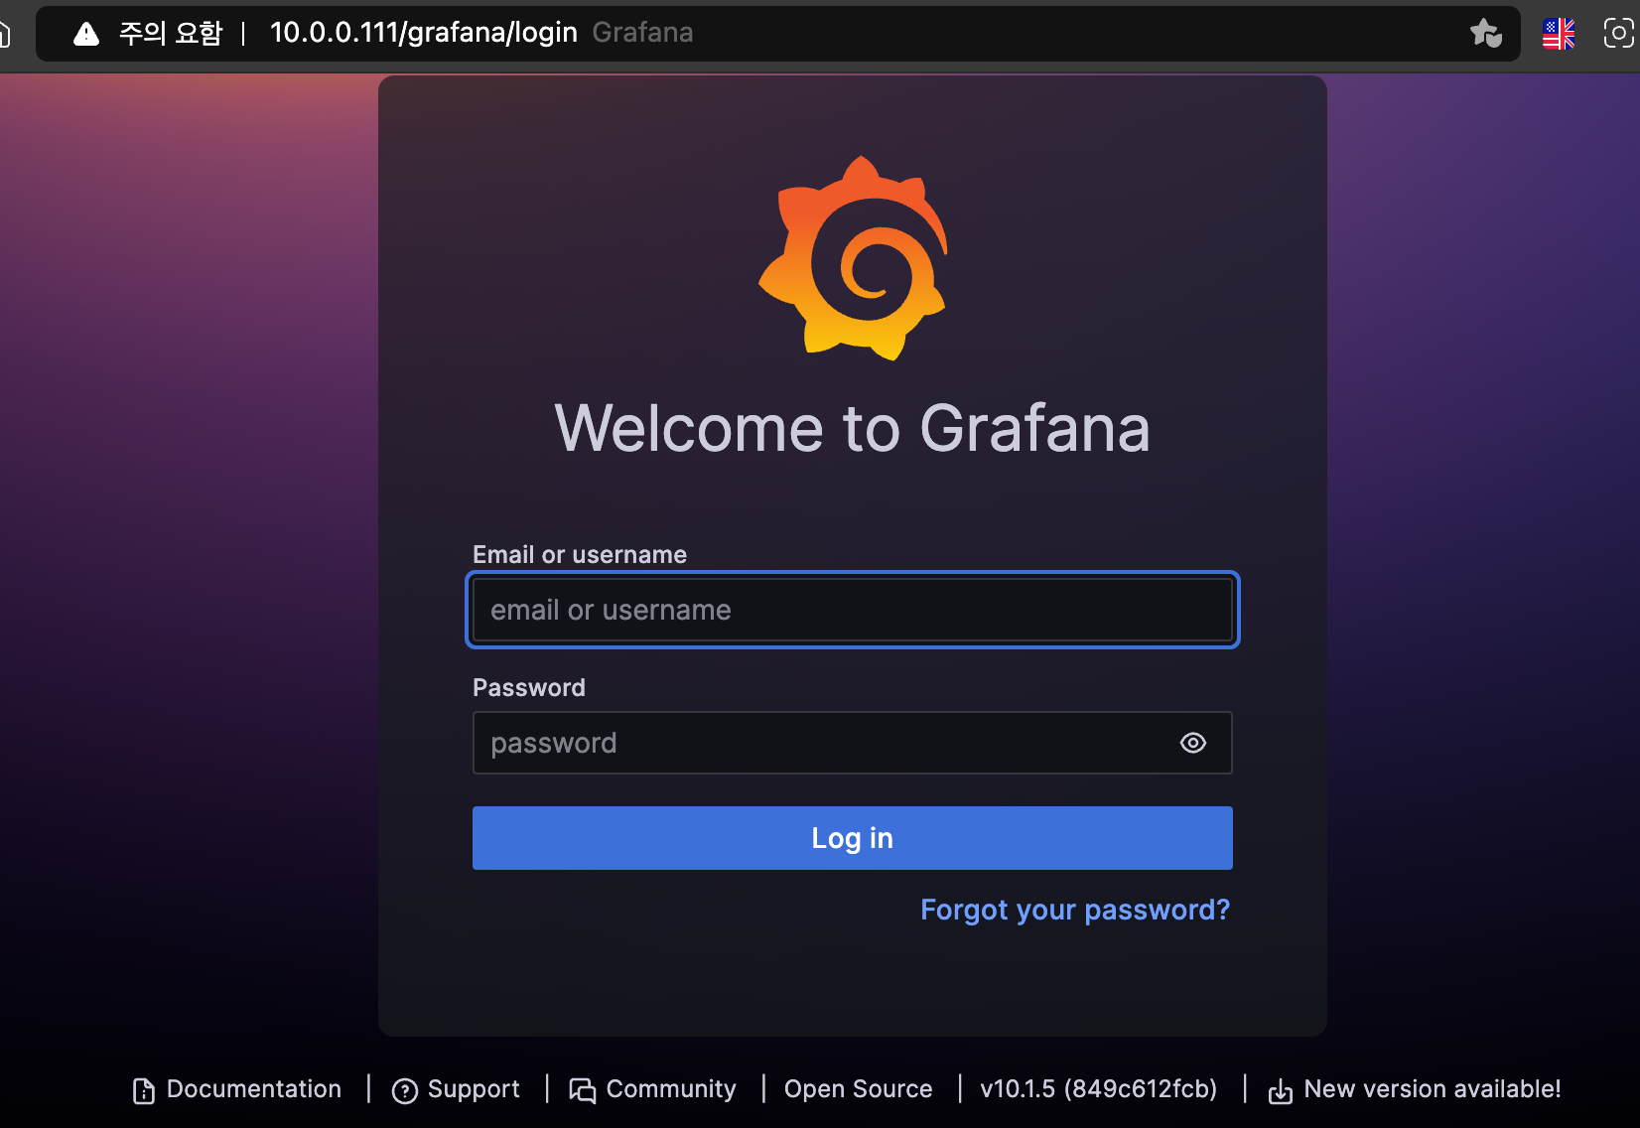Click the Community chat bubbles icon

pos(583,1091)
